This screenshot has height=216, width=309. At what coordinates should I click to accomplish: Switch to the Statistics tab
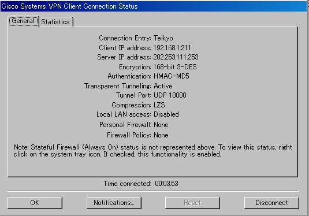click(x=56, y=22)
